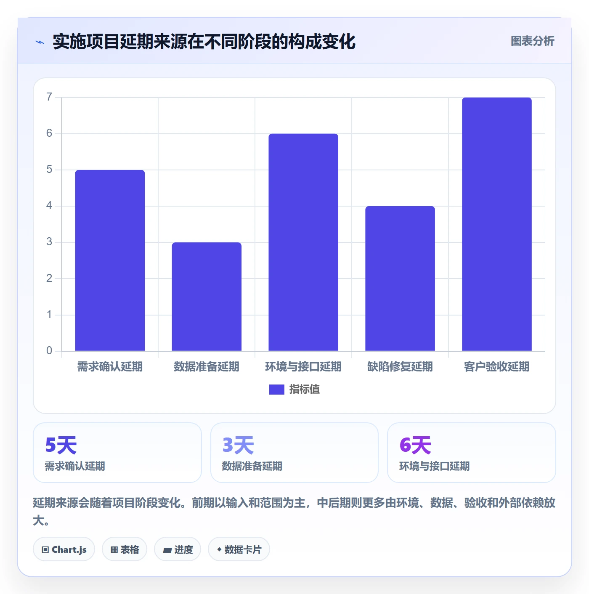The height and width of the screenshot is (594, 589).
Task: Open the 3天 数据准备延期 data card
Action: point(294,453)
